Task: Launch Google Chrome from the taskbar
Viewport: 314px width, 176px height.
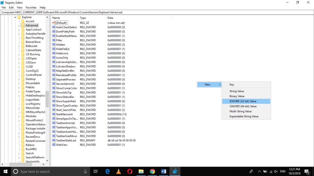Action: coord(152,171)
